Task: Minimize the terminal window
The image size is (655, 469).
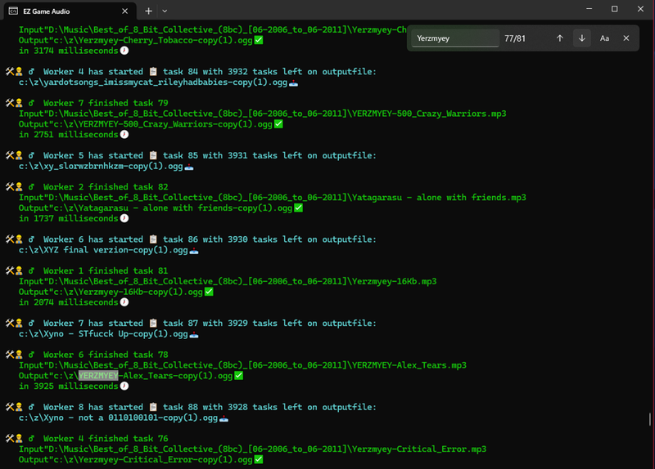Action: point(589,9)
